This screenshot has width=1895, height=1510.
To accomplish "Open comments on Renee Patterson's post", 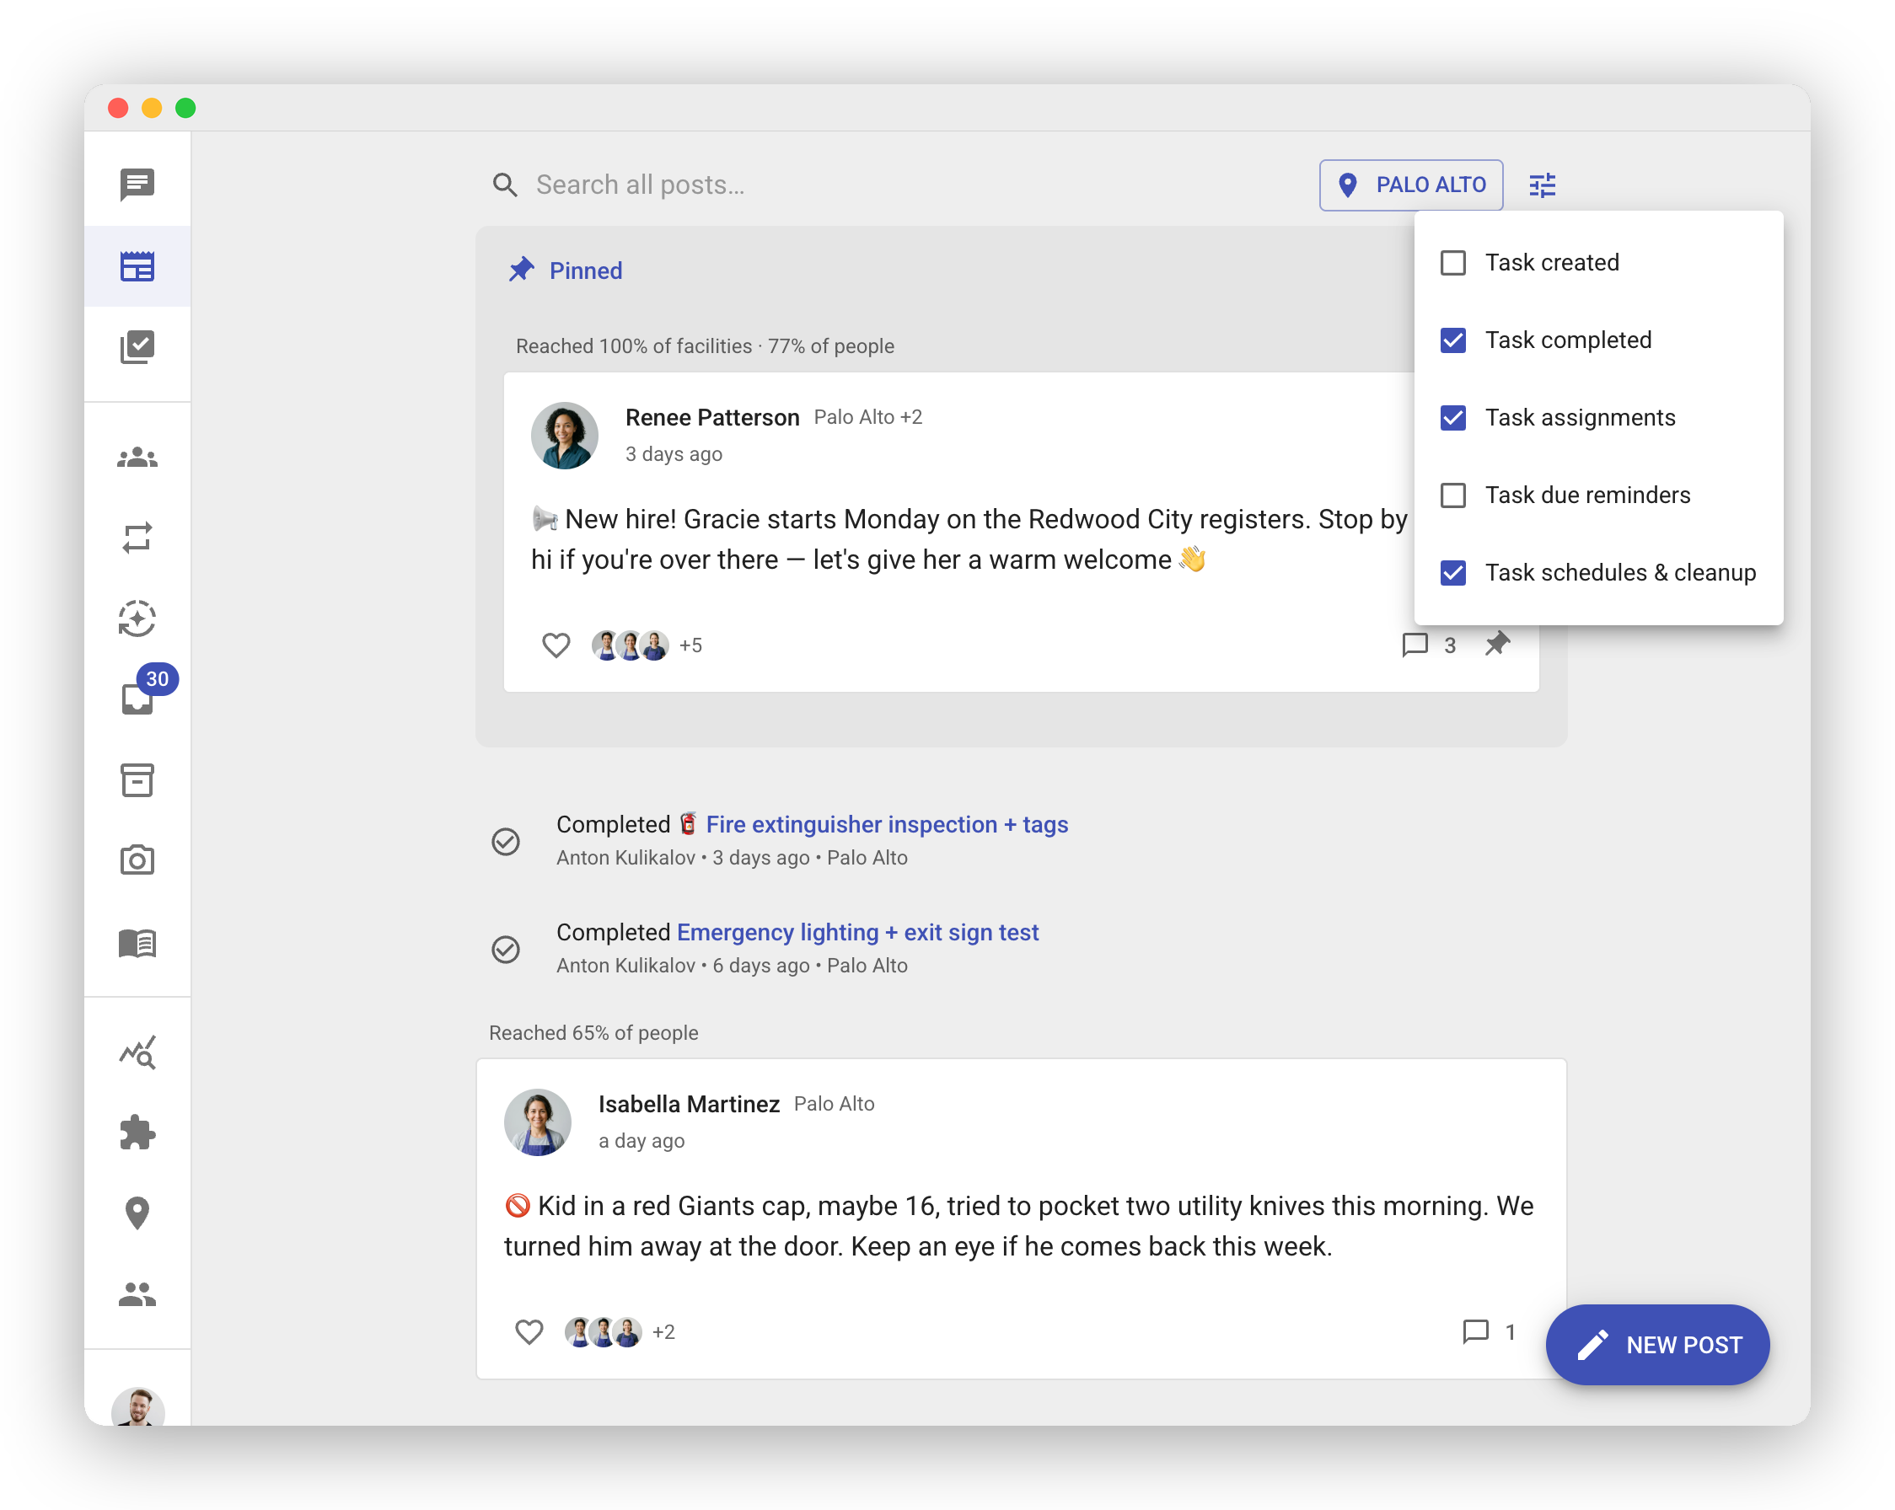I will (1428, 645).
